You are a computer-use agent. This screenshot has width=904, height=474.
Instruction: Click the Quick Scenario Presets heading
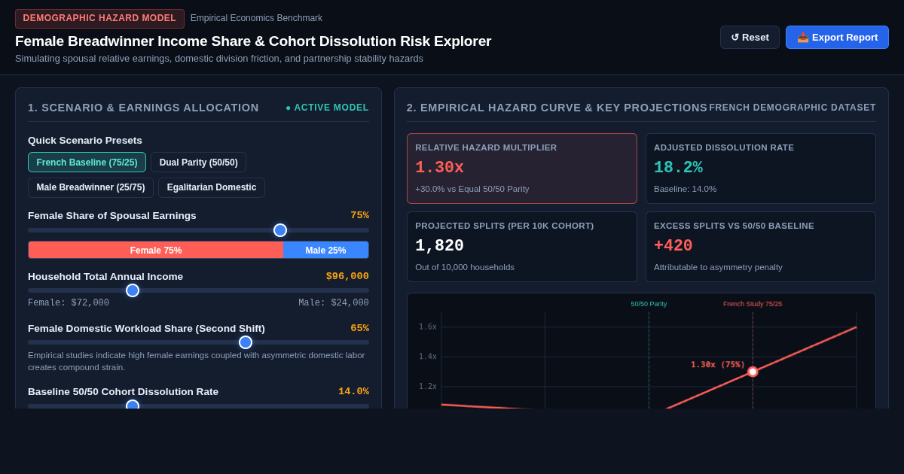pyautogui.click(x=85, y=140)
